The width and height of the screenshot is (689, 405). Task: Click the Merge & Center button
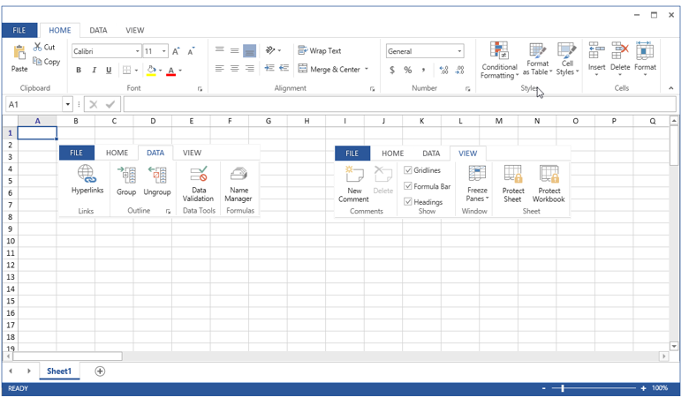tap(333, 69)
